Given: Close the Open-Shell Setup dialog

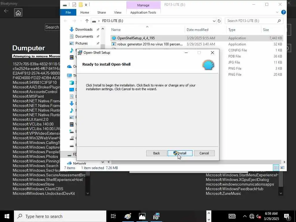Looking at the screenshot, I should [212, 53].
